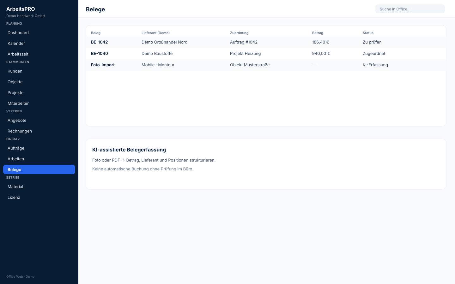This screenshot has width=455, height=284.
Task: Click supplier Demo Baustoffe
Action: [157, 54]
